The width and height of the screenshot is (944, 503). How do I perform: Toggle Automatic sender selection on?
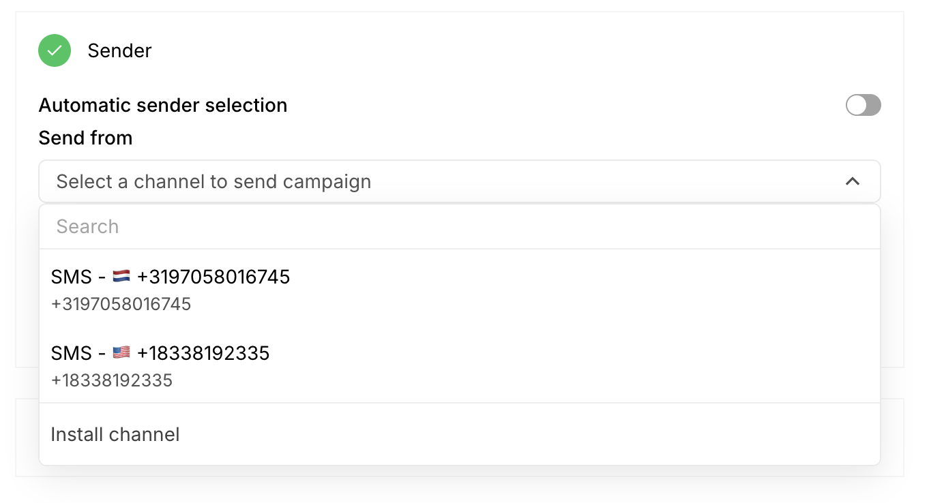[x=863, y=105]
